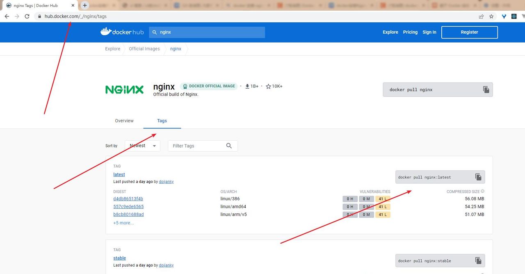
Task: Click the Docker Hub logo
Action: tap(122, 32)
